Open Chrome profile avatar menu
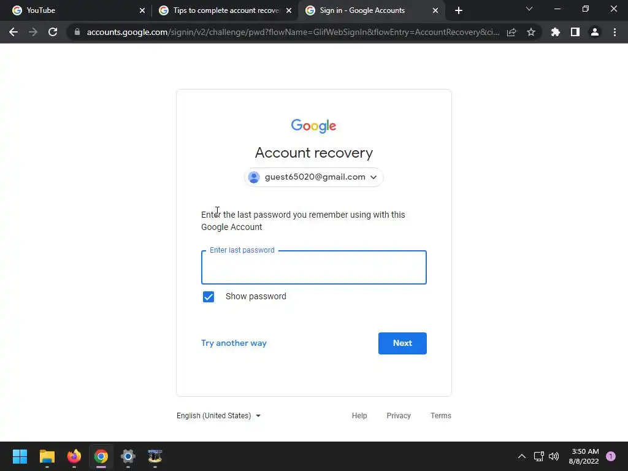 tap(595, 32)
